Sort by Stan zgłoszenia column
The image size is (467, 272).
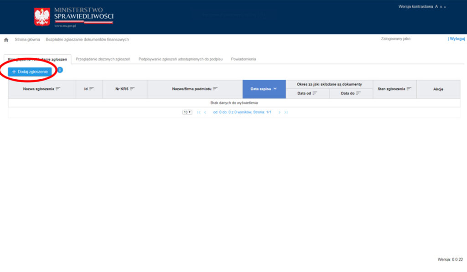click(409, 89)
